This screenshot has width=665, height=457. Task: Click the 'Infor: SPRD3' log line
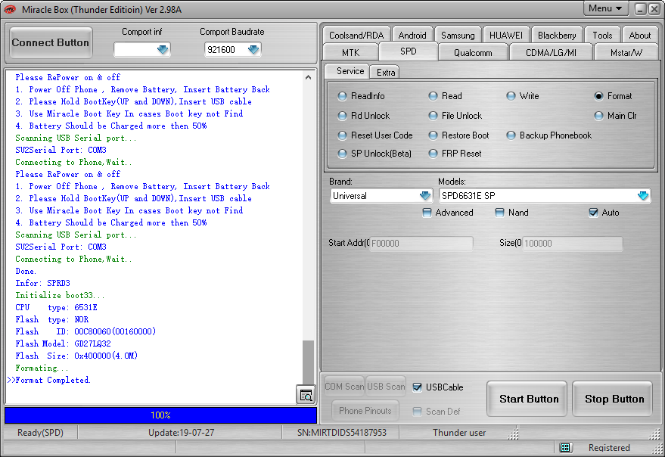[43, 283]
